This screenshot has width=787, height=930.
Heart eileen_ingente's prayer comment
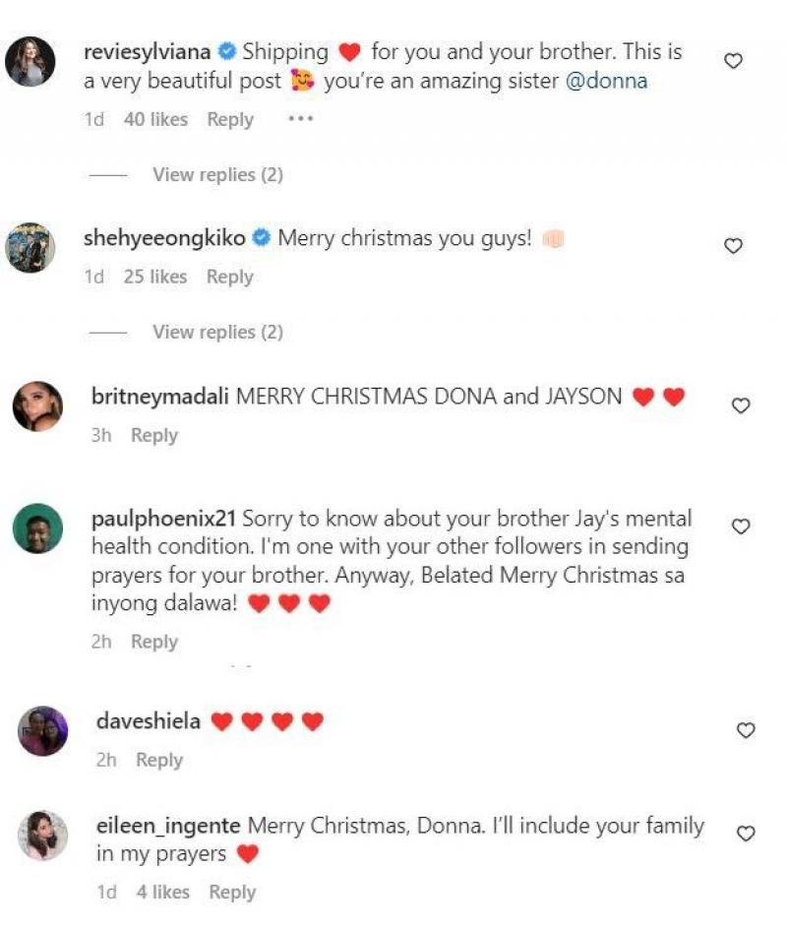click(746, 834)
